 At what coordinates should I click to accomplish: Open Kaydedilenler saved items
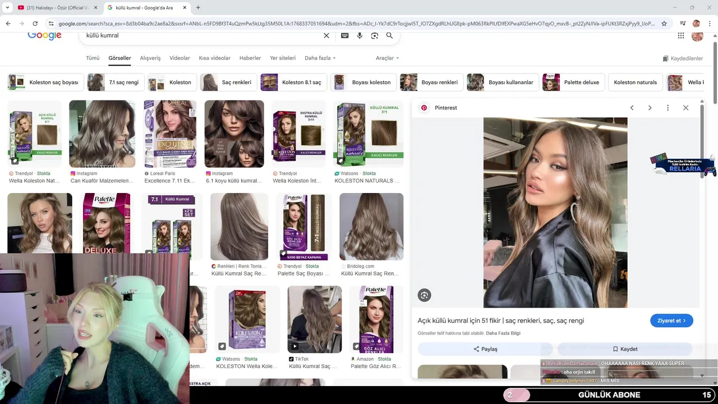(683, 58)
